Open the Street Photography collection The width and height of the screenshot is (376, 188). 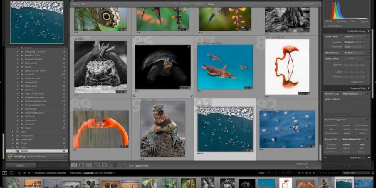click(35, 98)
